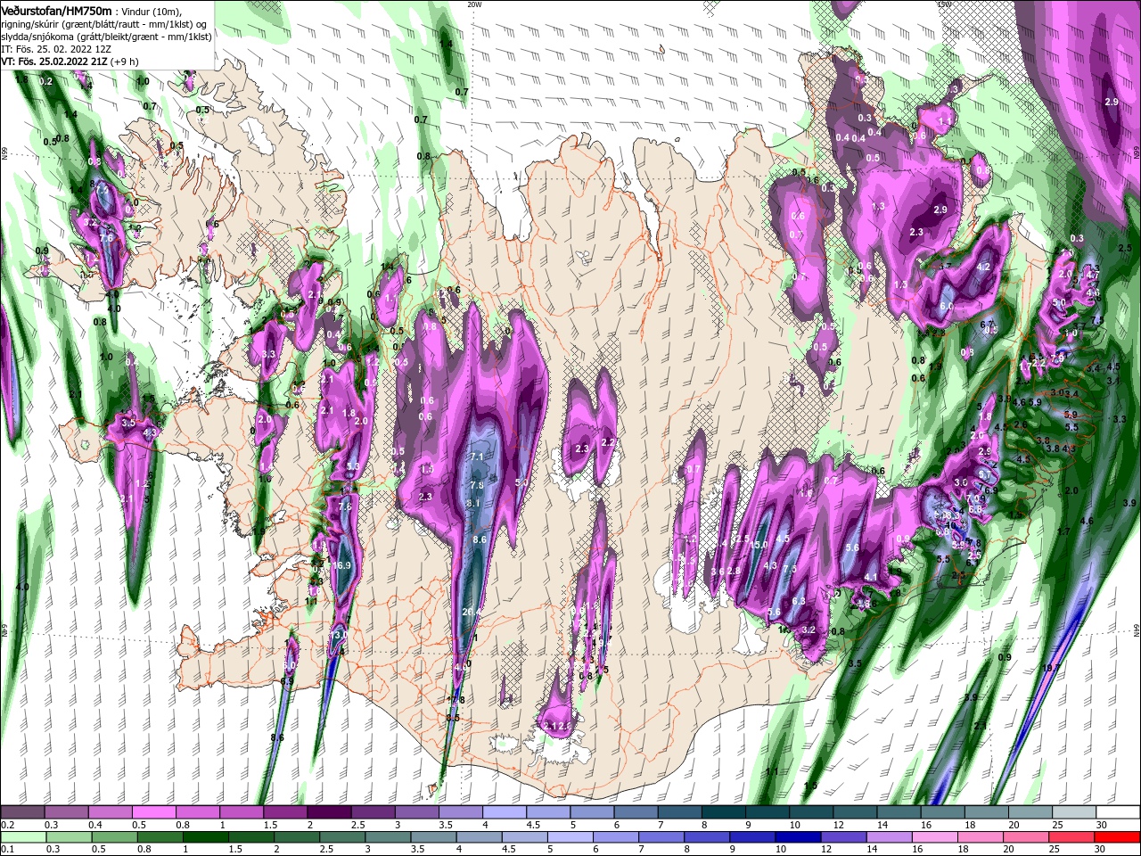Click white snow-scale swatch starting at 30
The image size is (1141, 856).
(x=1117, y=812)
